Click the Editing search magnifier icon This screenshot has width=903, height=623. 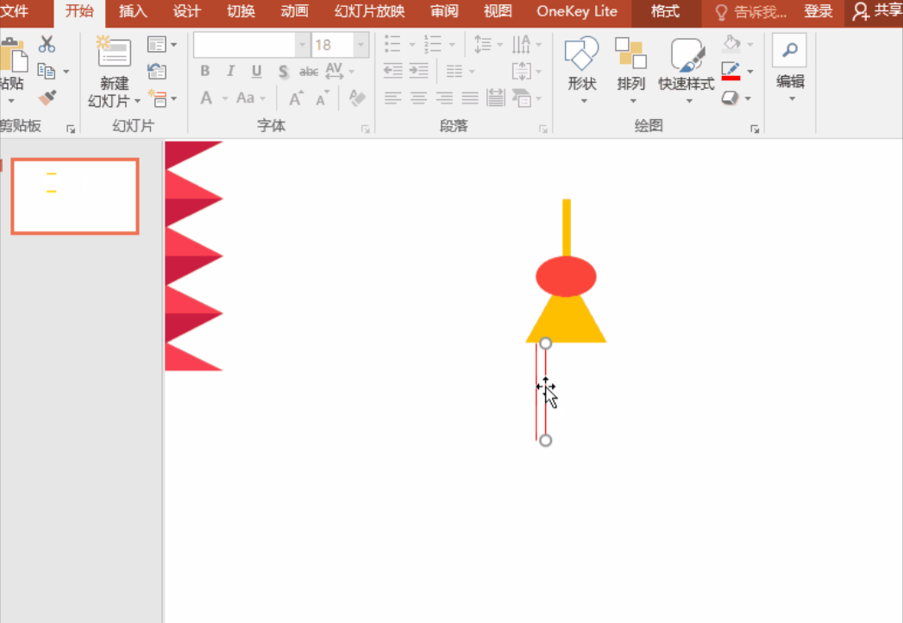(789, 51)
